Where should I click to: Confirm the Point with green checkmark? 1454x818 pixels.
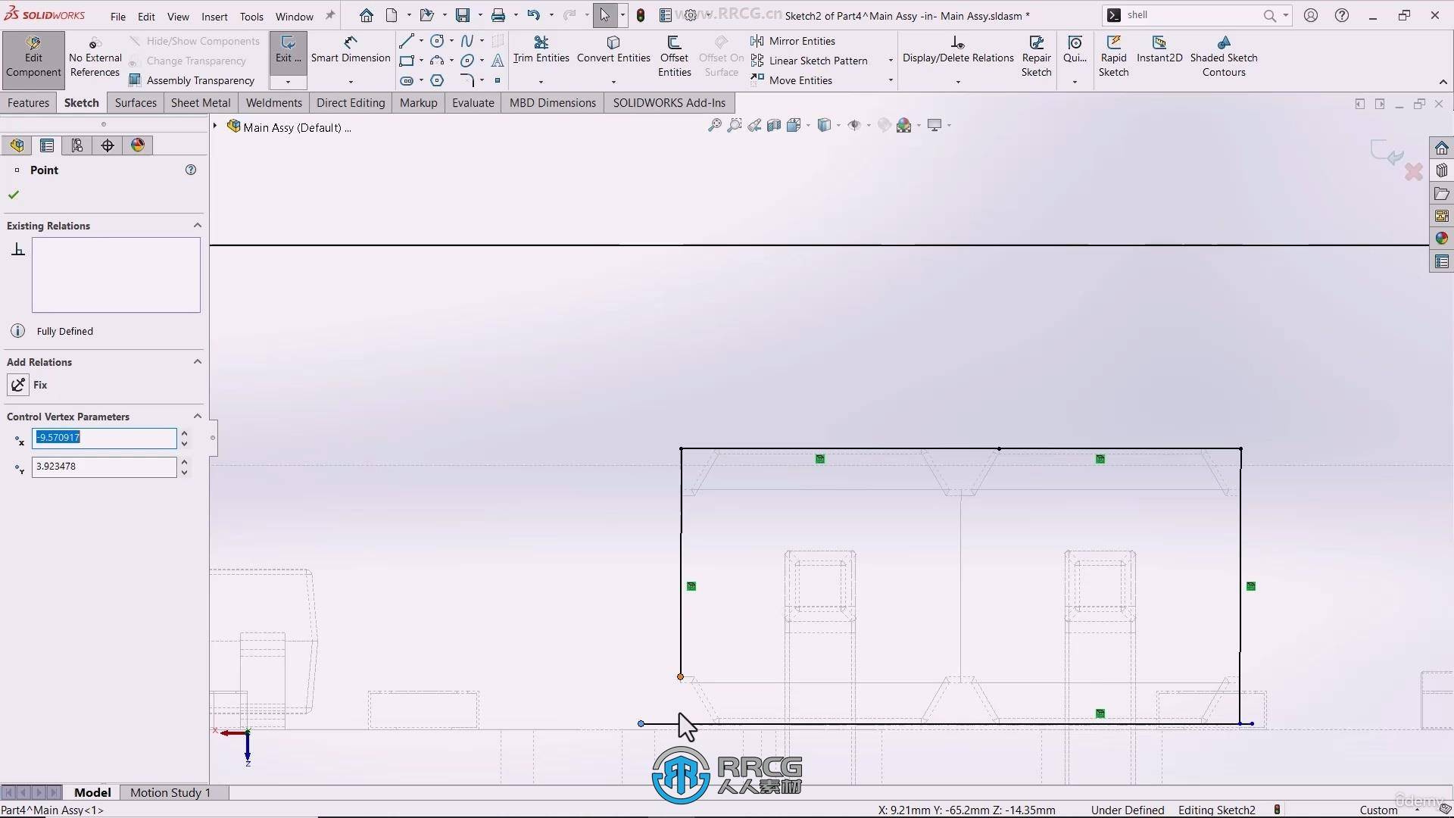point(14,195)
